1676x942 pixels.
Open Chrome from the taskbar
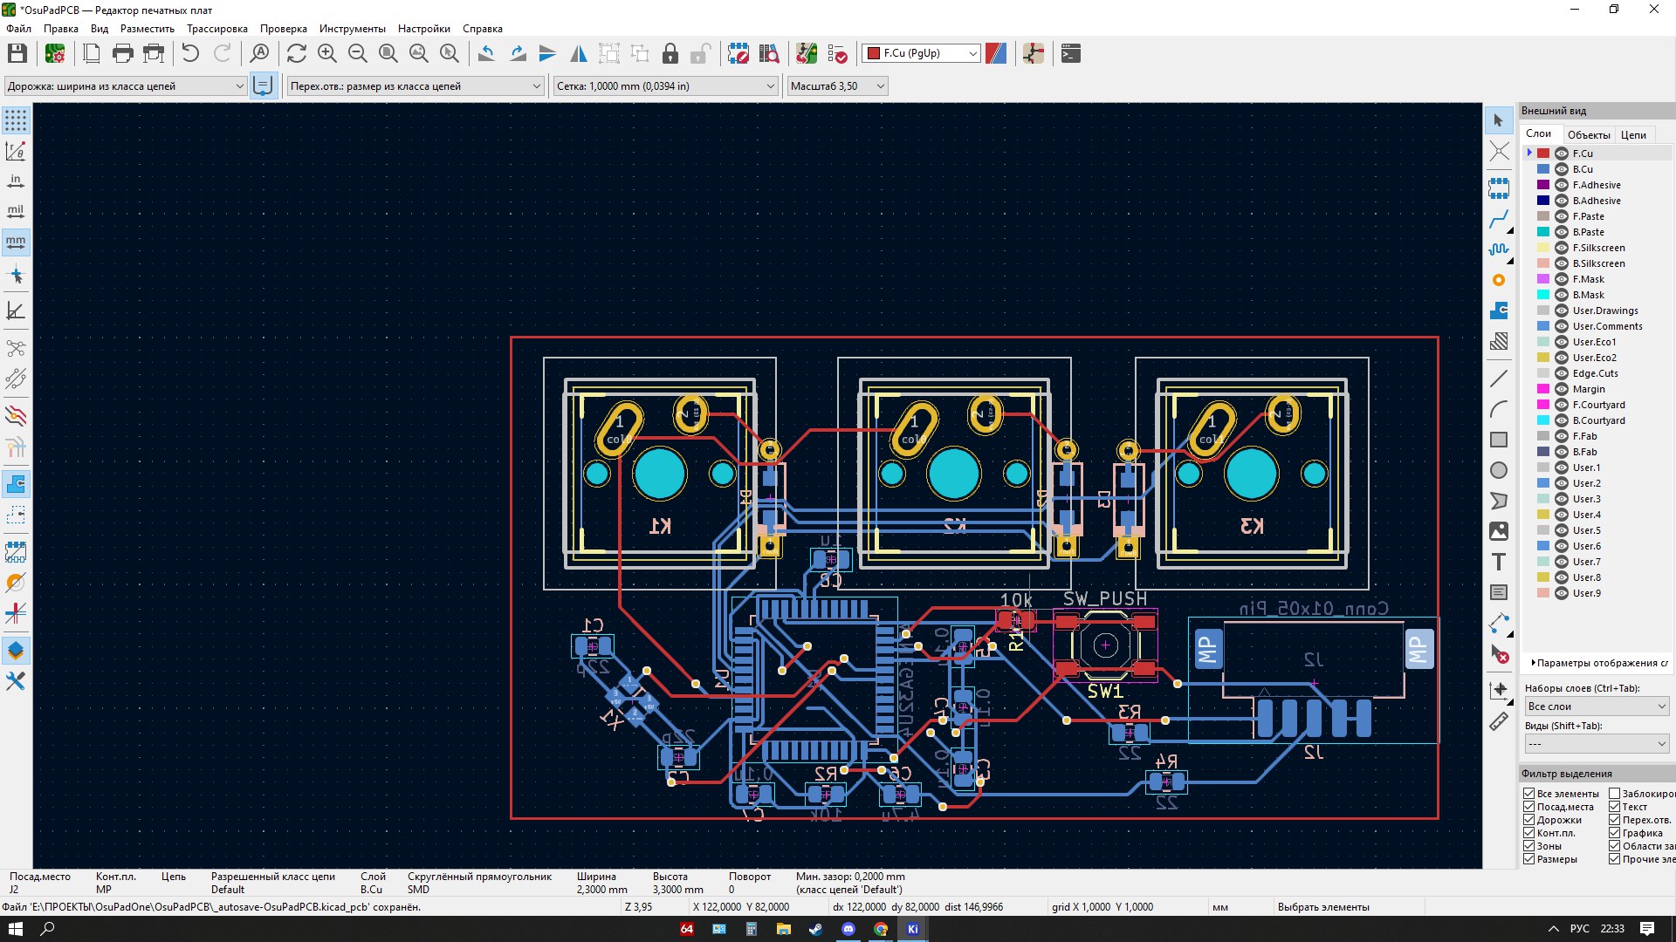tap(881, 929)
